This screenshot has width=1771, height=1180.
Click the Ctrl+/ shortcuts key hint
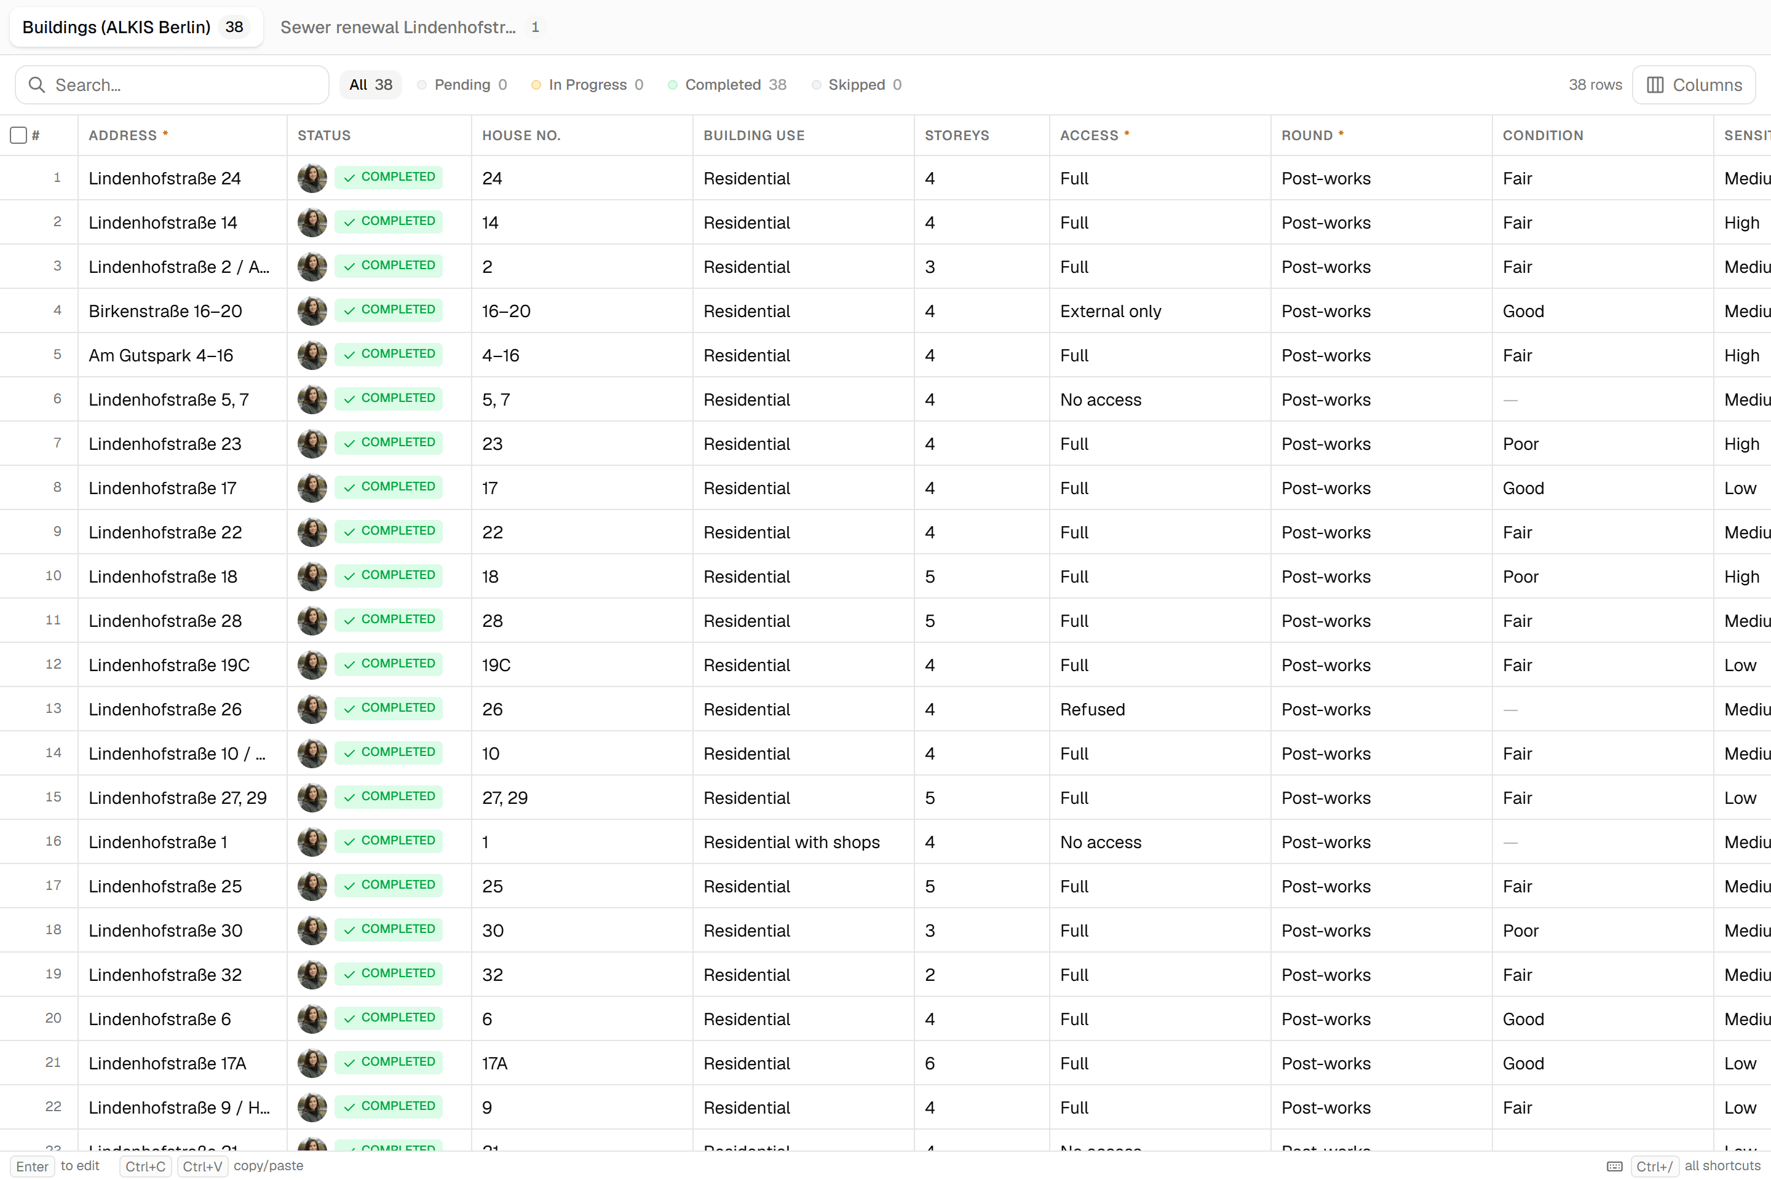(x=1654, y=1166)
